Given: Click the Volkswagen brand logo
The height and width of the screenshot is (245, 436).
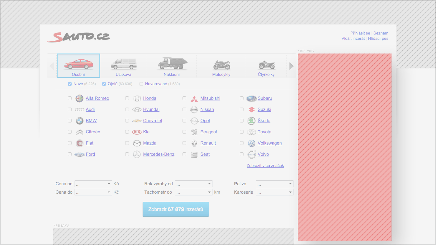Looking at the screenshot, I should click(251, 143).
